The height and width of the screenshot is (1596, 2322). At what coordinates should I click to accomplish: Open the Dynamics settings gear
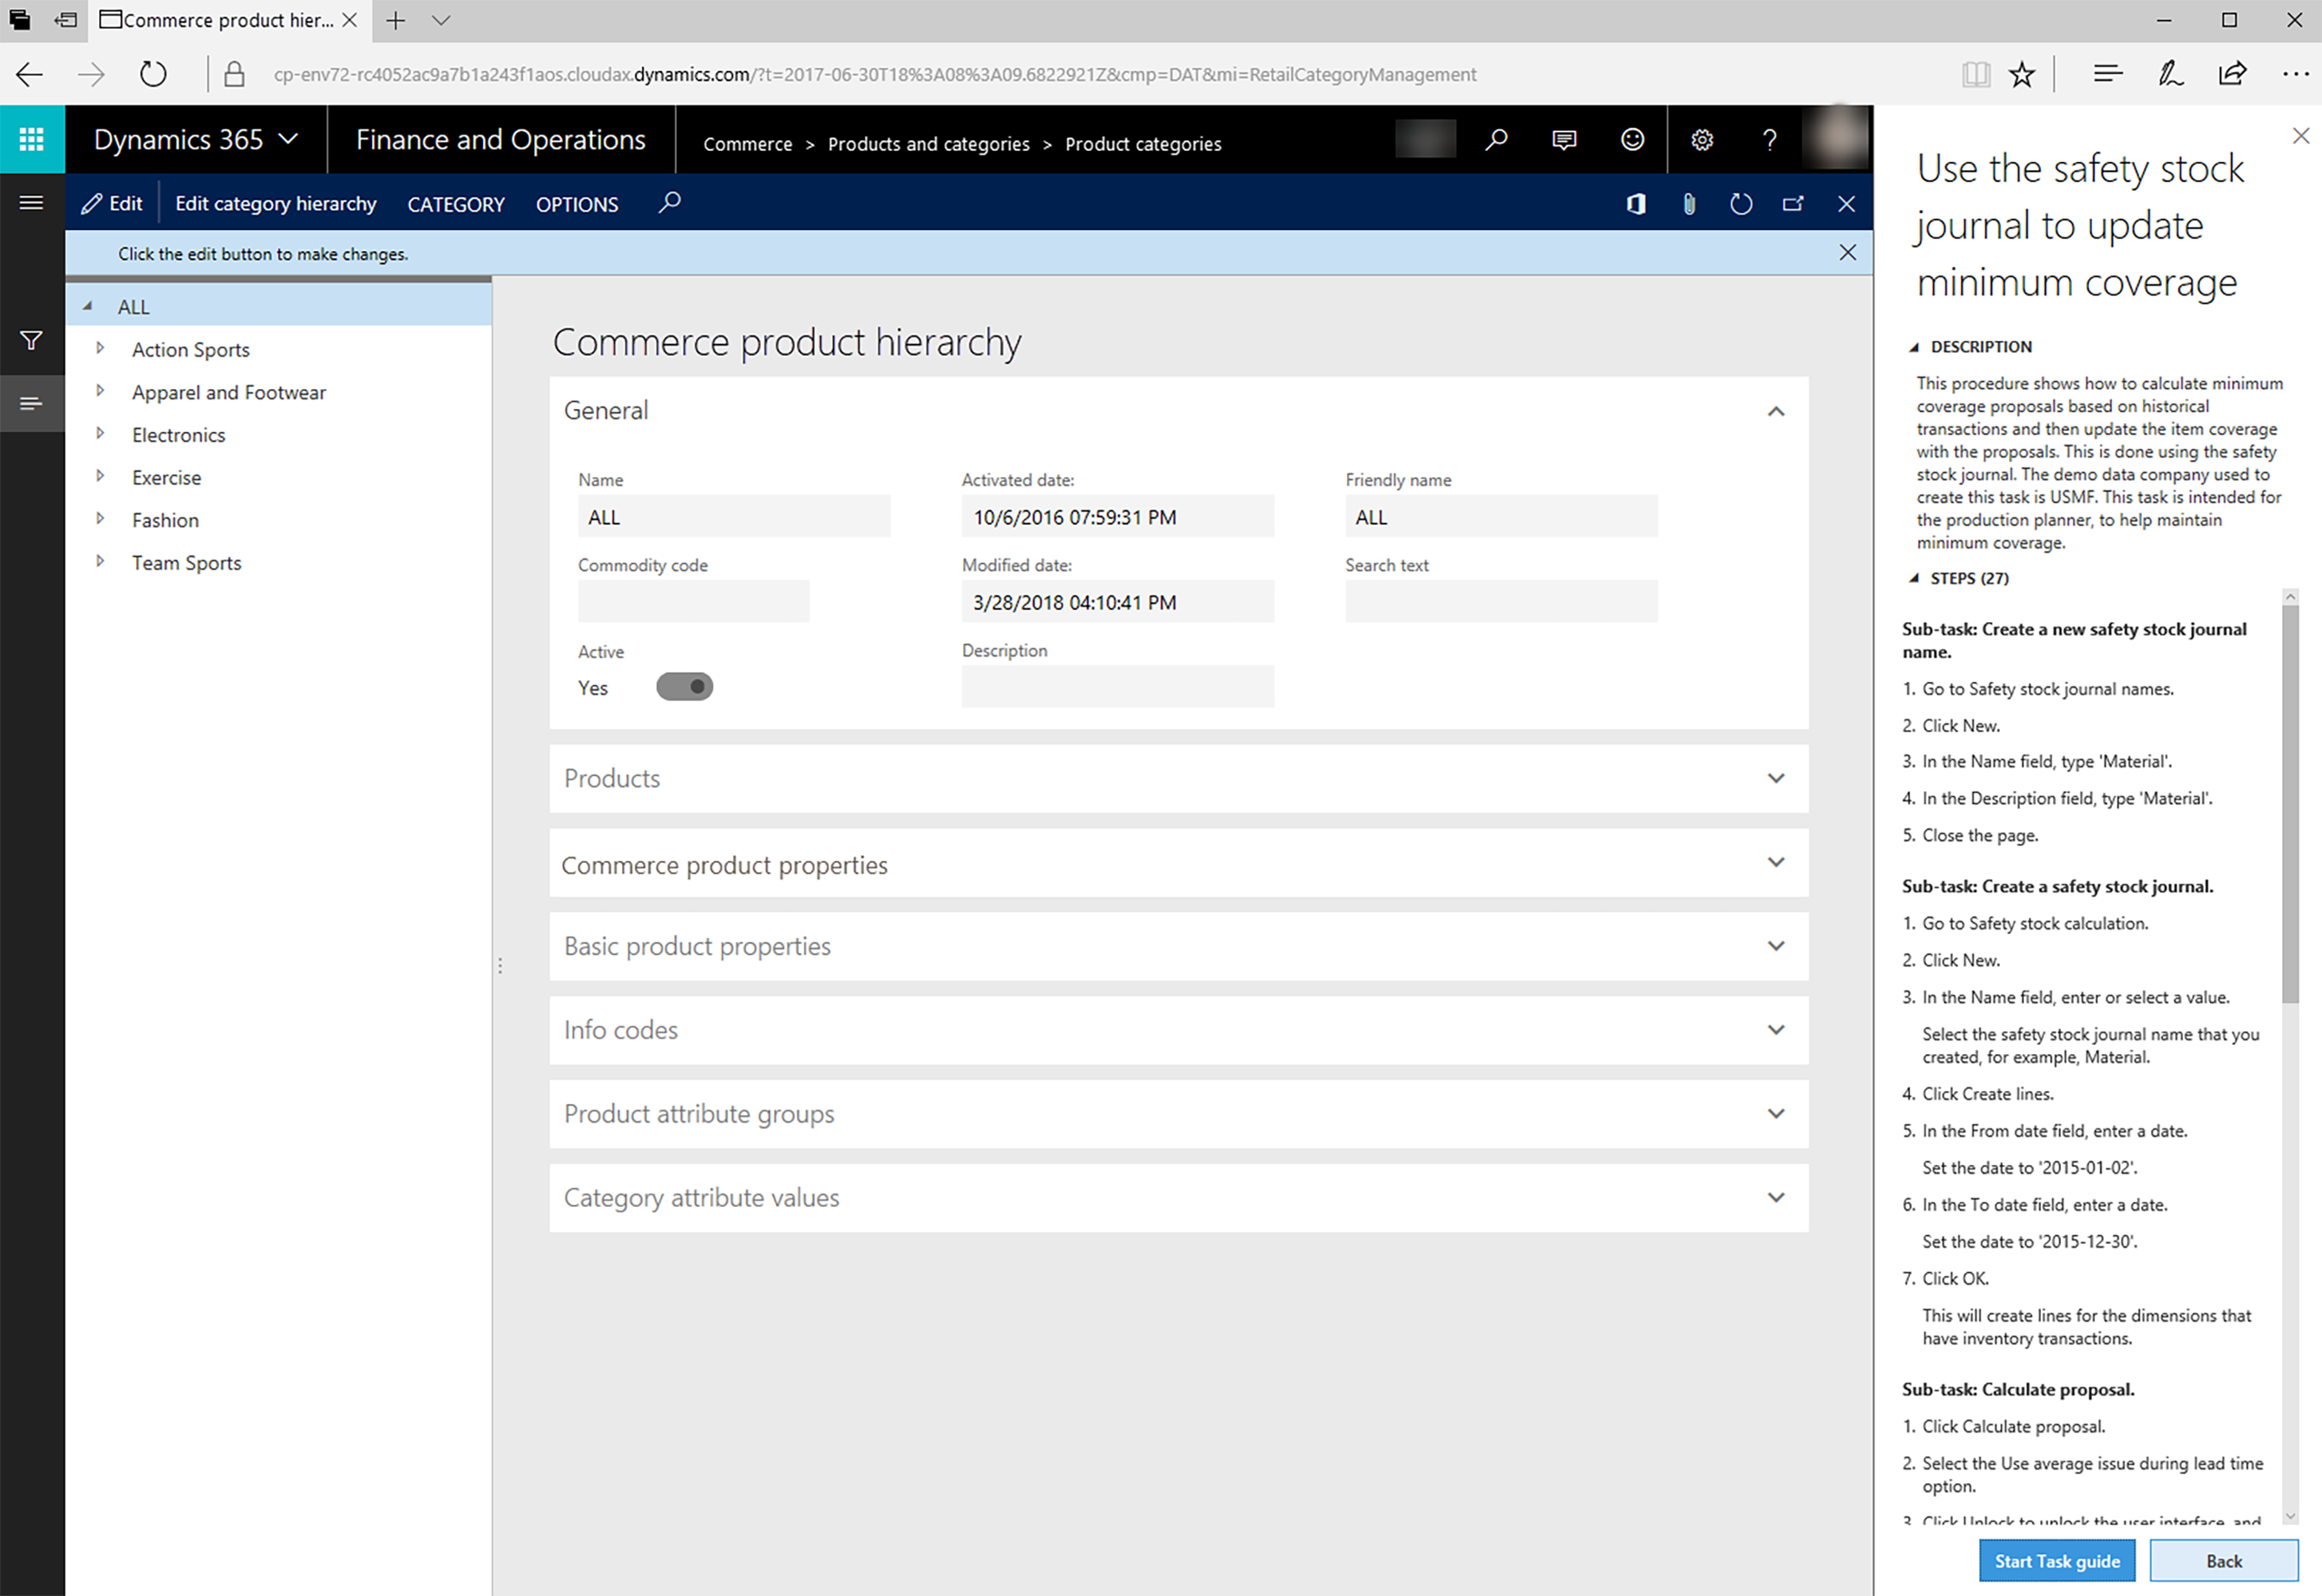1702,140
